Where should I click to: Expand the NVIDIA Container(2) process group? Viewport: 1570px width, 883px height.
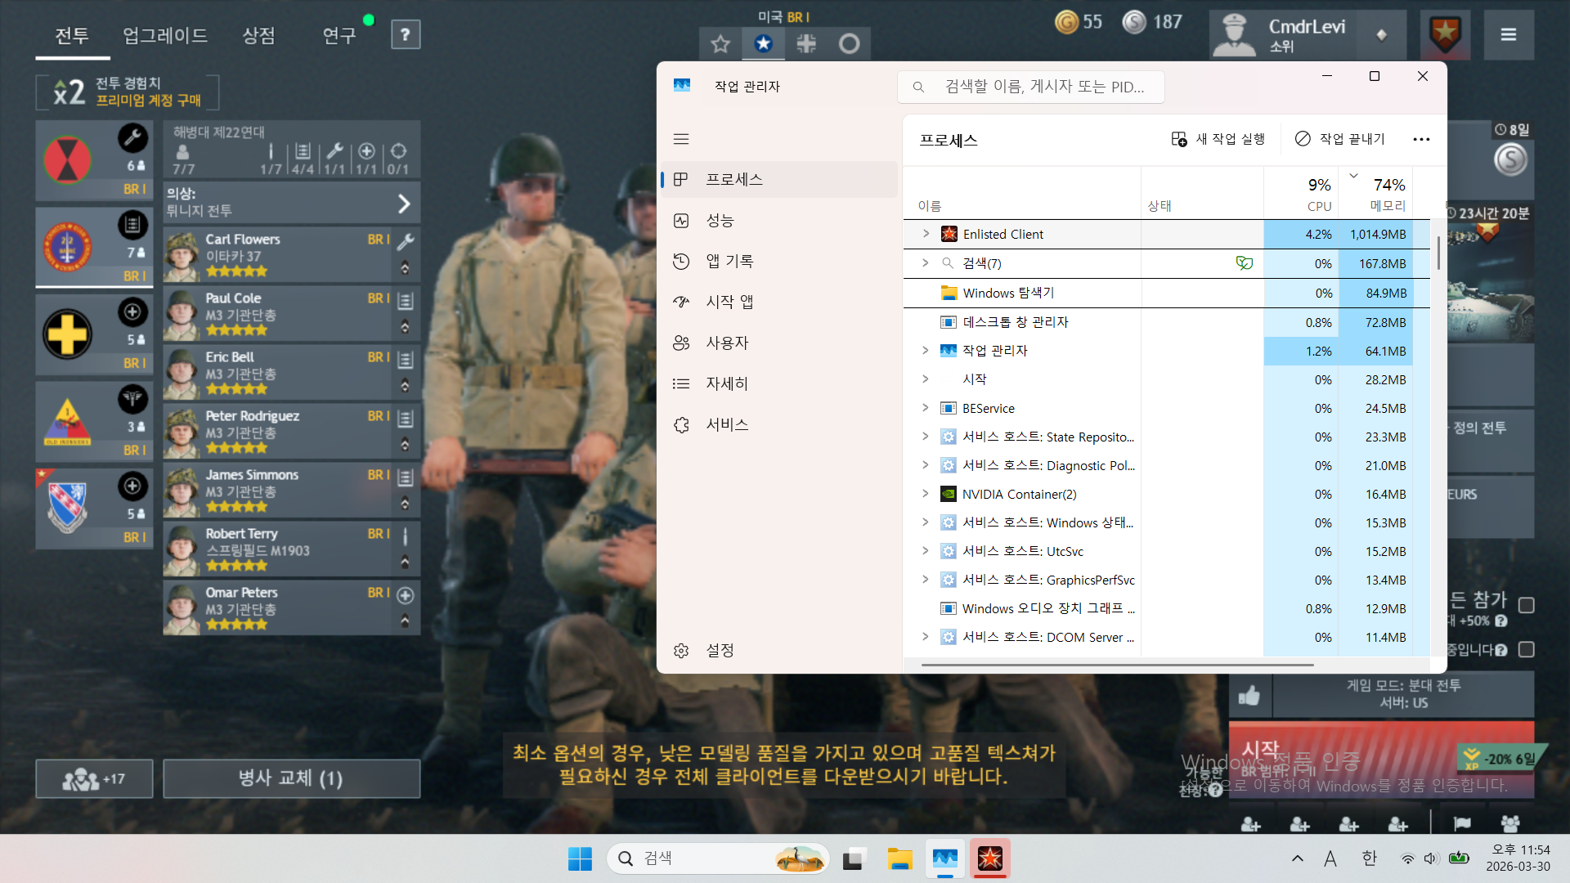click(926, 494)
